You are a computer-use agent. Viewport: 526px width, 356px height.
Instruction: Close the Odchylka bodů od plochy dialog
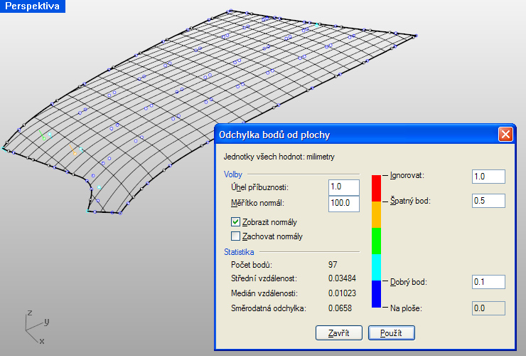[505, 134]
